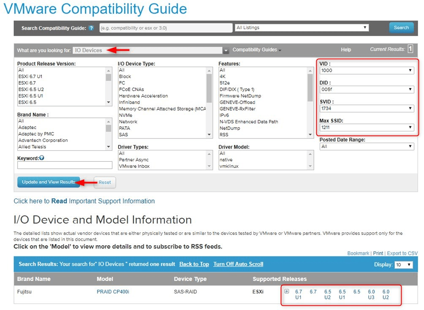
Task: Click the Bookmark link
Action: (358, 253)
